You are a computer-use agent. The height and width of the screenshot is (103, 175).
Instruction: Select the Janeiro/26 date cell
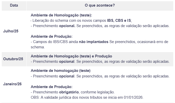pos(12,84)
